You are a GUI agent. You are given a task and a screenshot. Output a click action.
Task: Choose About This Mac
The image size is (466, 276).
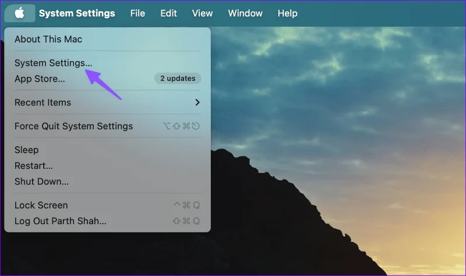click(x=108, y=39)
